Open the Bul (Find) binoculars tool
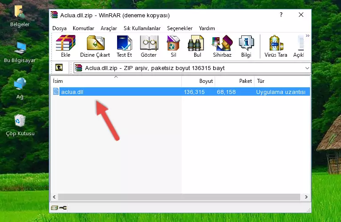Viewport: 341px width, 222px height. pyautogui.click(x=197, y=46)
